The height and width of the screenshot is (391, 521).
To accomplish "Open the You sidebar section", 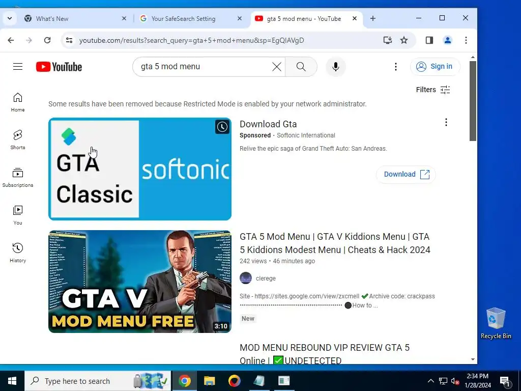I will (x=18, y=215).
